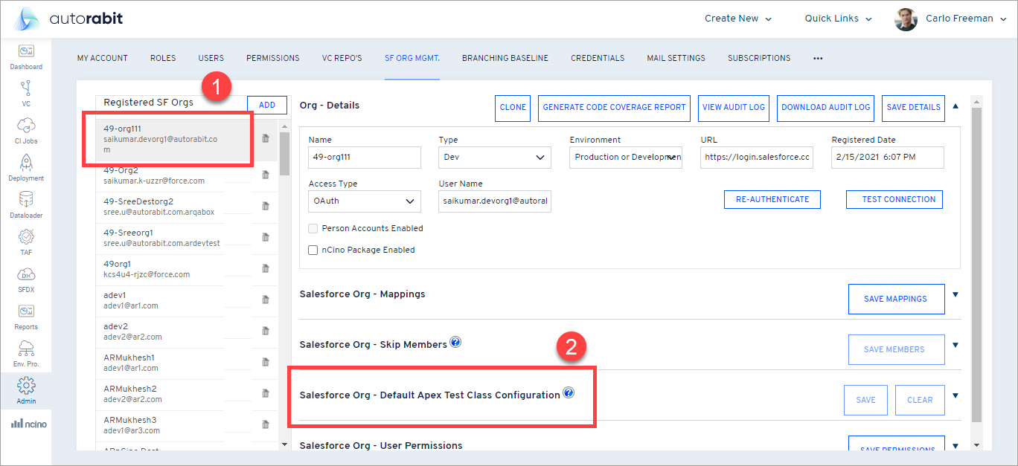Open the Access Type dropdown showing OAuth
Viewport: 1018px width, 466px height.
point(364,201)
